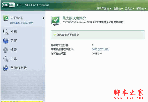Open 扫描 via the magnifying glass icon
This screenshot has height=102, width=148.
point(6,32)
